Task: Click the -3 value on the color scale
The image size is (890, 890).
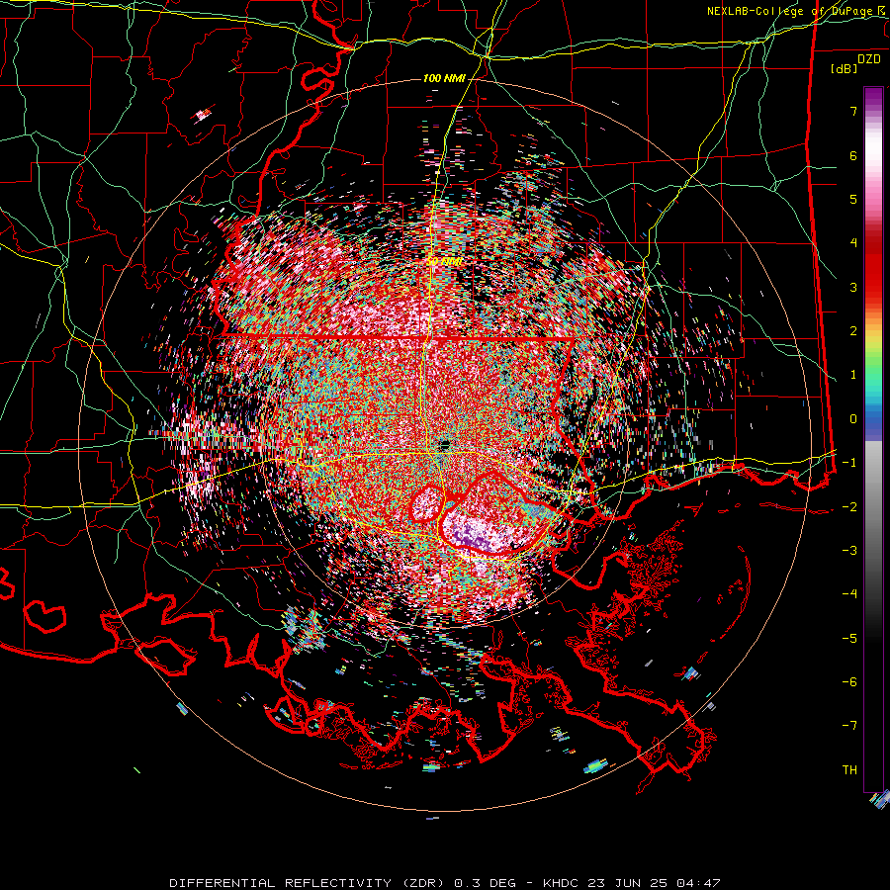Action: tap(849, 550)
